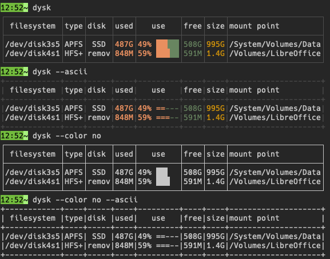Click 'remov' disk cell in the last table
Image resolution: width=330 pixels, height=259 pixels.
[x=99, y=245]
